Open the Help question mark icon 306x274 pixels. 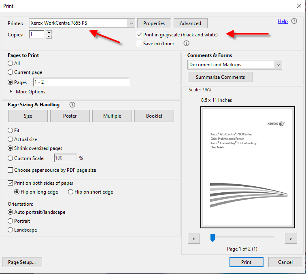tap(294, 21)
